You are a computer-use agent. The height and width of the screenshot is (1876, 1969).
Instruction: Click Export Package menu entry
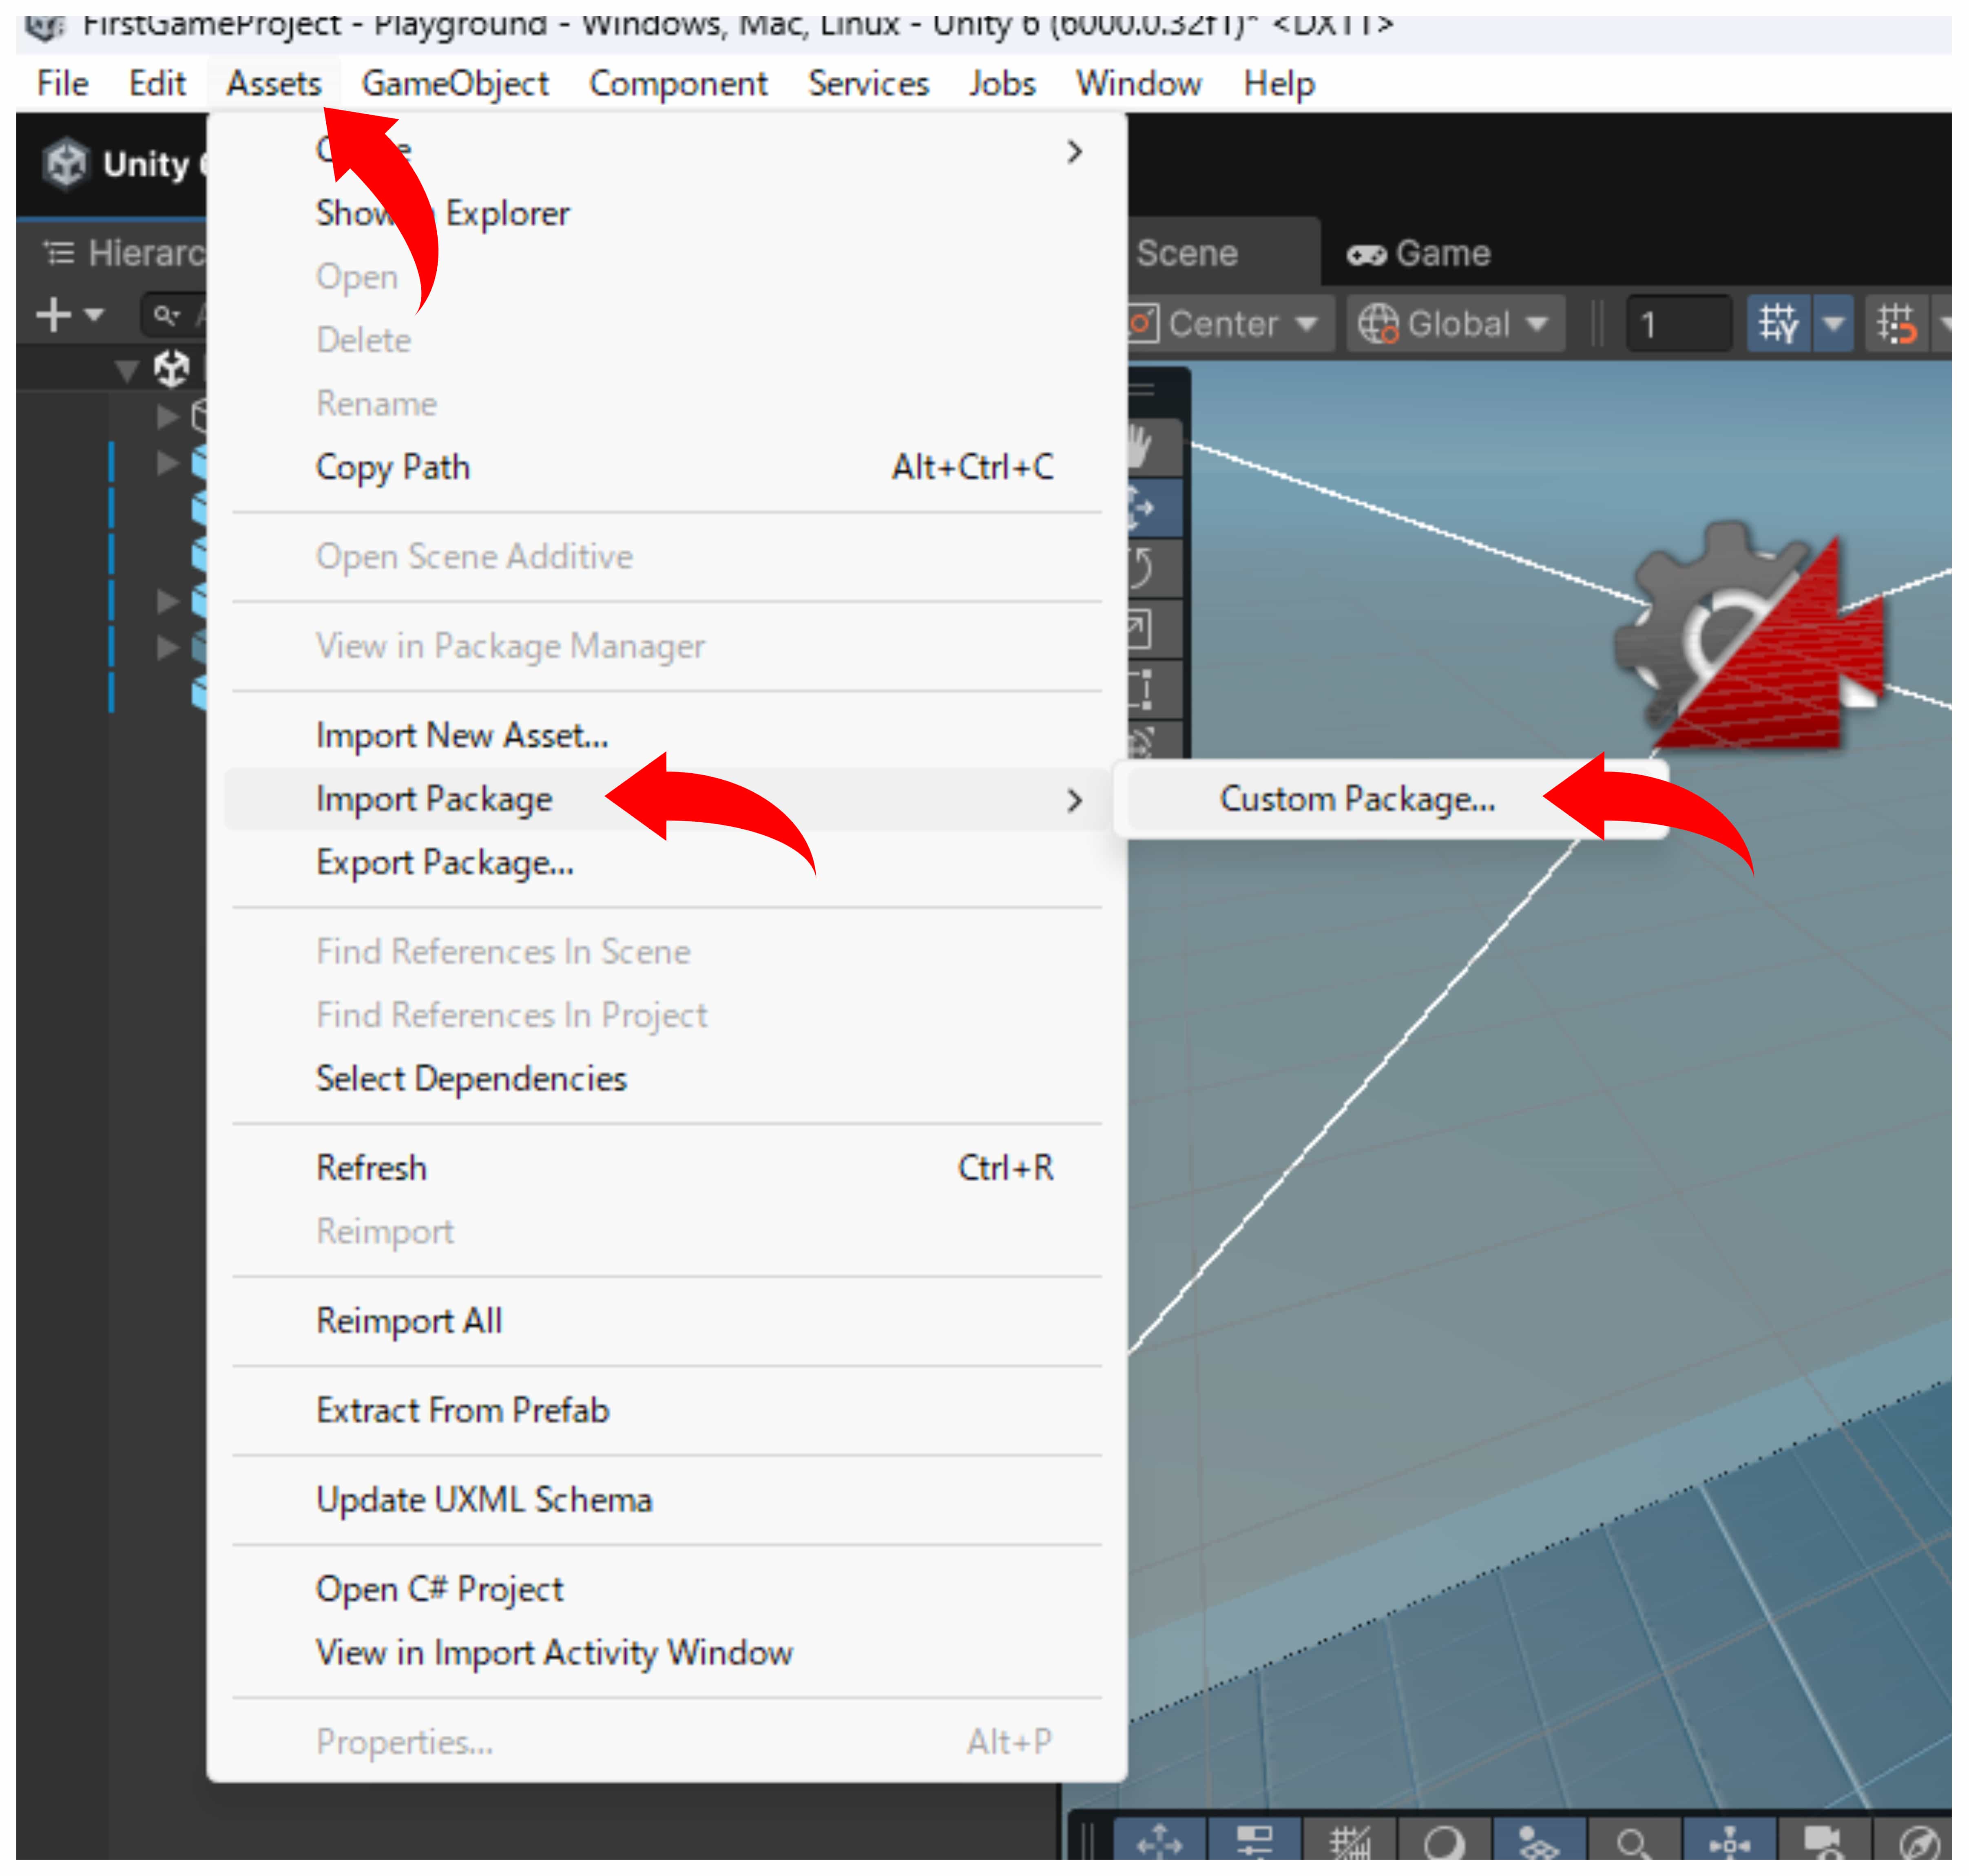click(444, 862)
